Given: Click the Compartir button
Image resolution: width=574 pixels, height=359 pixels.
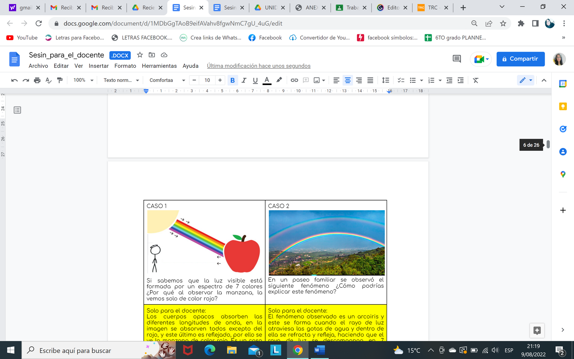Looking at the screenshot, I should (x=520, y=59).
